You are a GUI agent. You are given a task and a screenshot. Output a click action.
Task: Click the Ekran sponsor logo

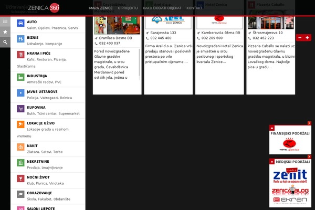point(290,200)
